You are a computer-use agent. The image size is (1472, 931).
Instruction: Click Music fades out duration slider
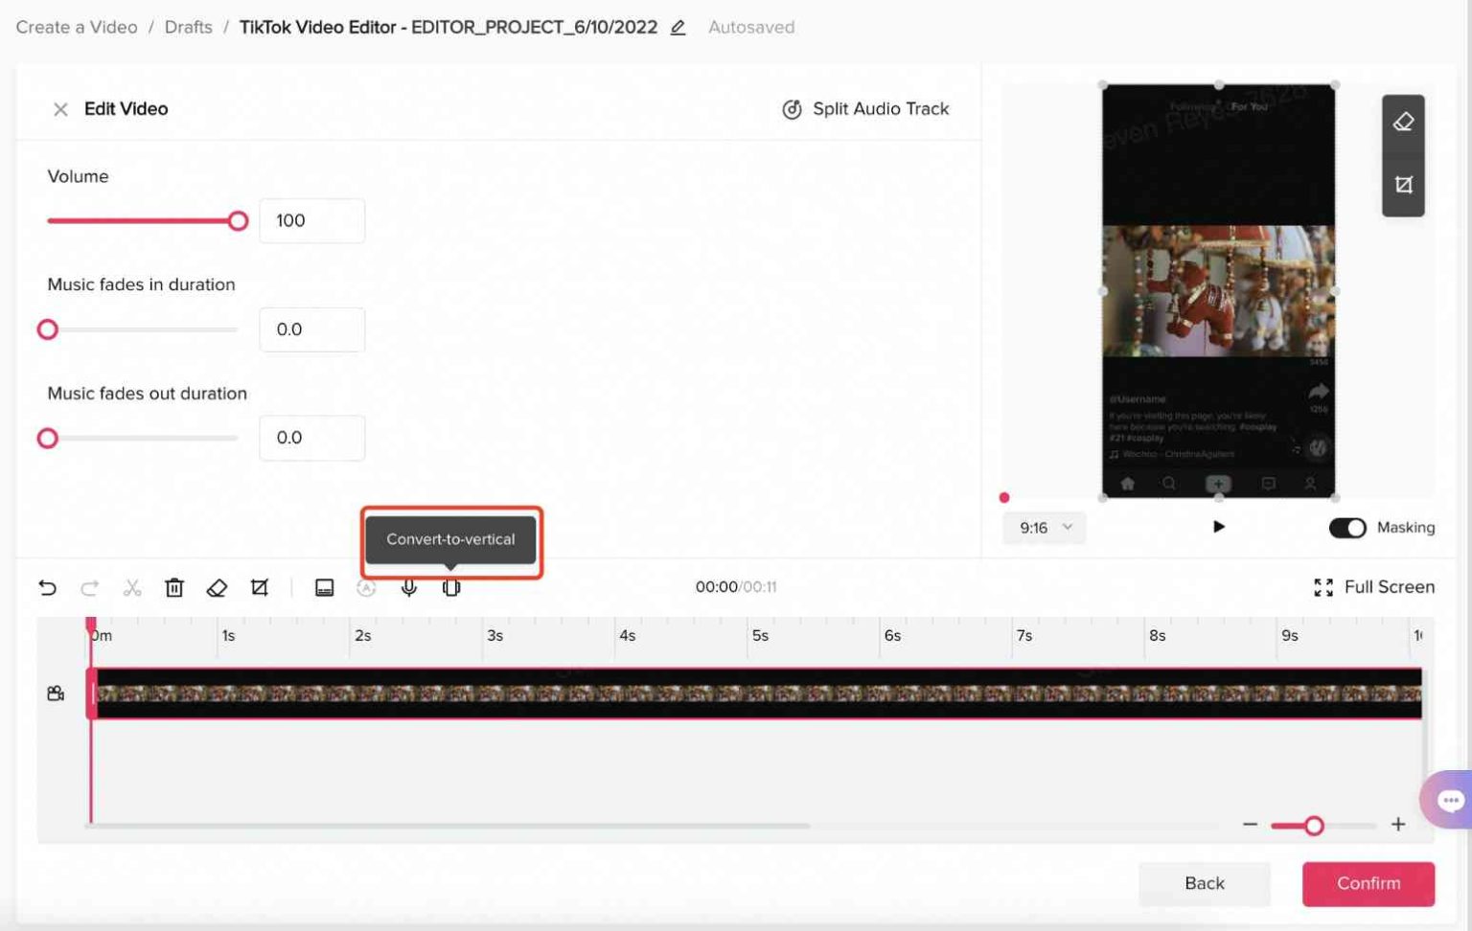point(142,438)
